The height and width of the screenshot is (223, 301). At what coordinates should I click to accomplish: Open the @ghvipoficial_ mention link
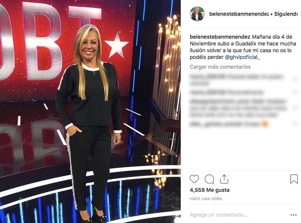click(242, 57)
